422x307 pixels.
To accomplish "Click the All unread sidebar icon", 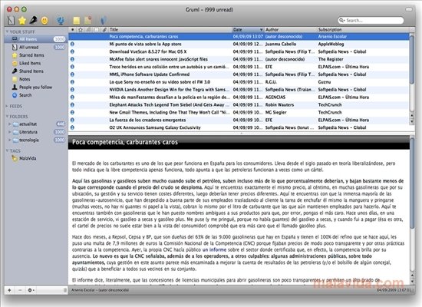I will [15, 47].
